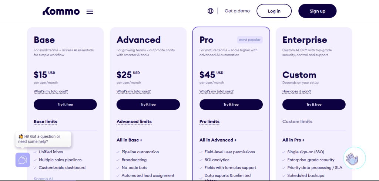Open the hamburger navigation menu
Viewport: 379px width, 181px height.
(x=90, y=11)
